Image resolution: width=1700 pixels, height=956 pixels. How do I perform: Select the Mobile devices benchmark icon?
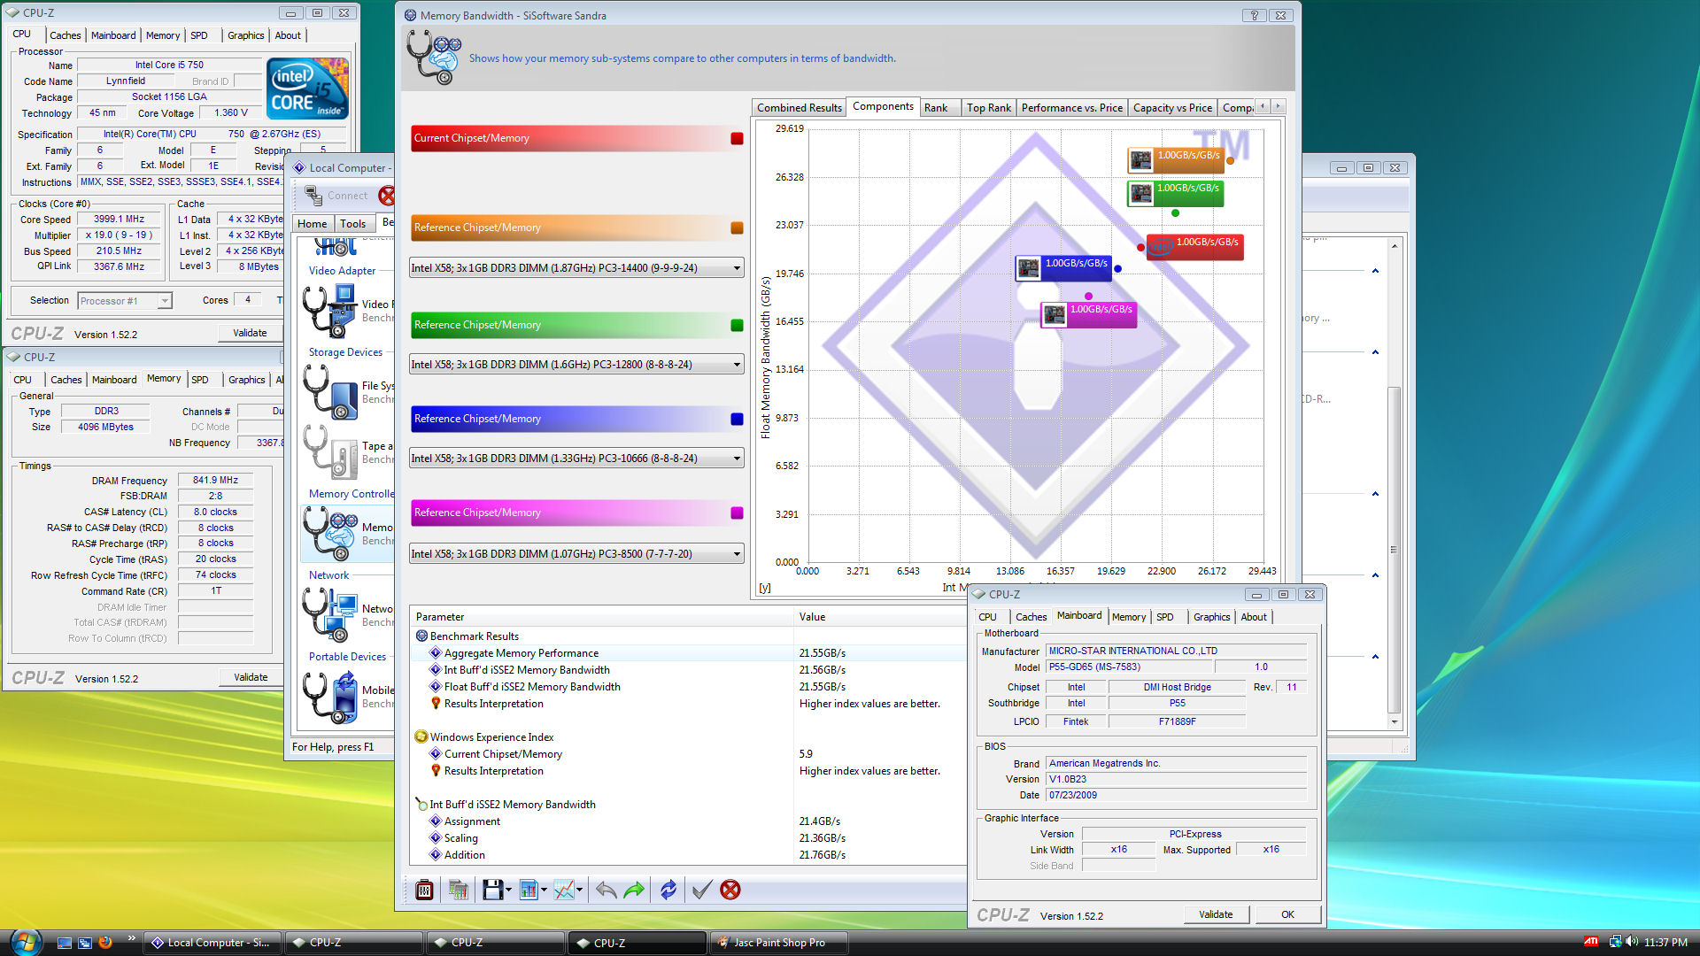329,697
